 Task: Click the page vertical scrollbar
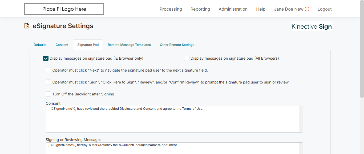click(362, 53)
